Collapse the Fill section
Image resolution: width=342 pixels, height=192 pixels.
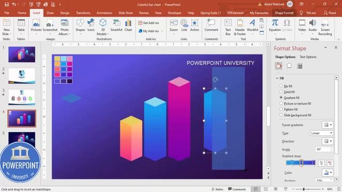[277, 78]
